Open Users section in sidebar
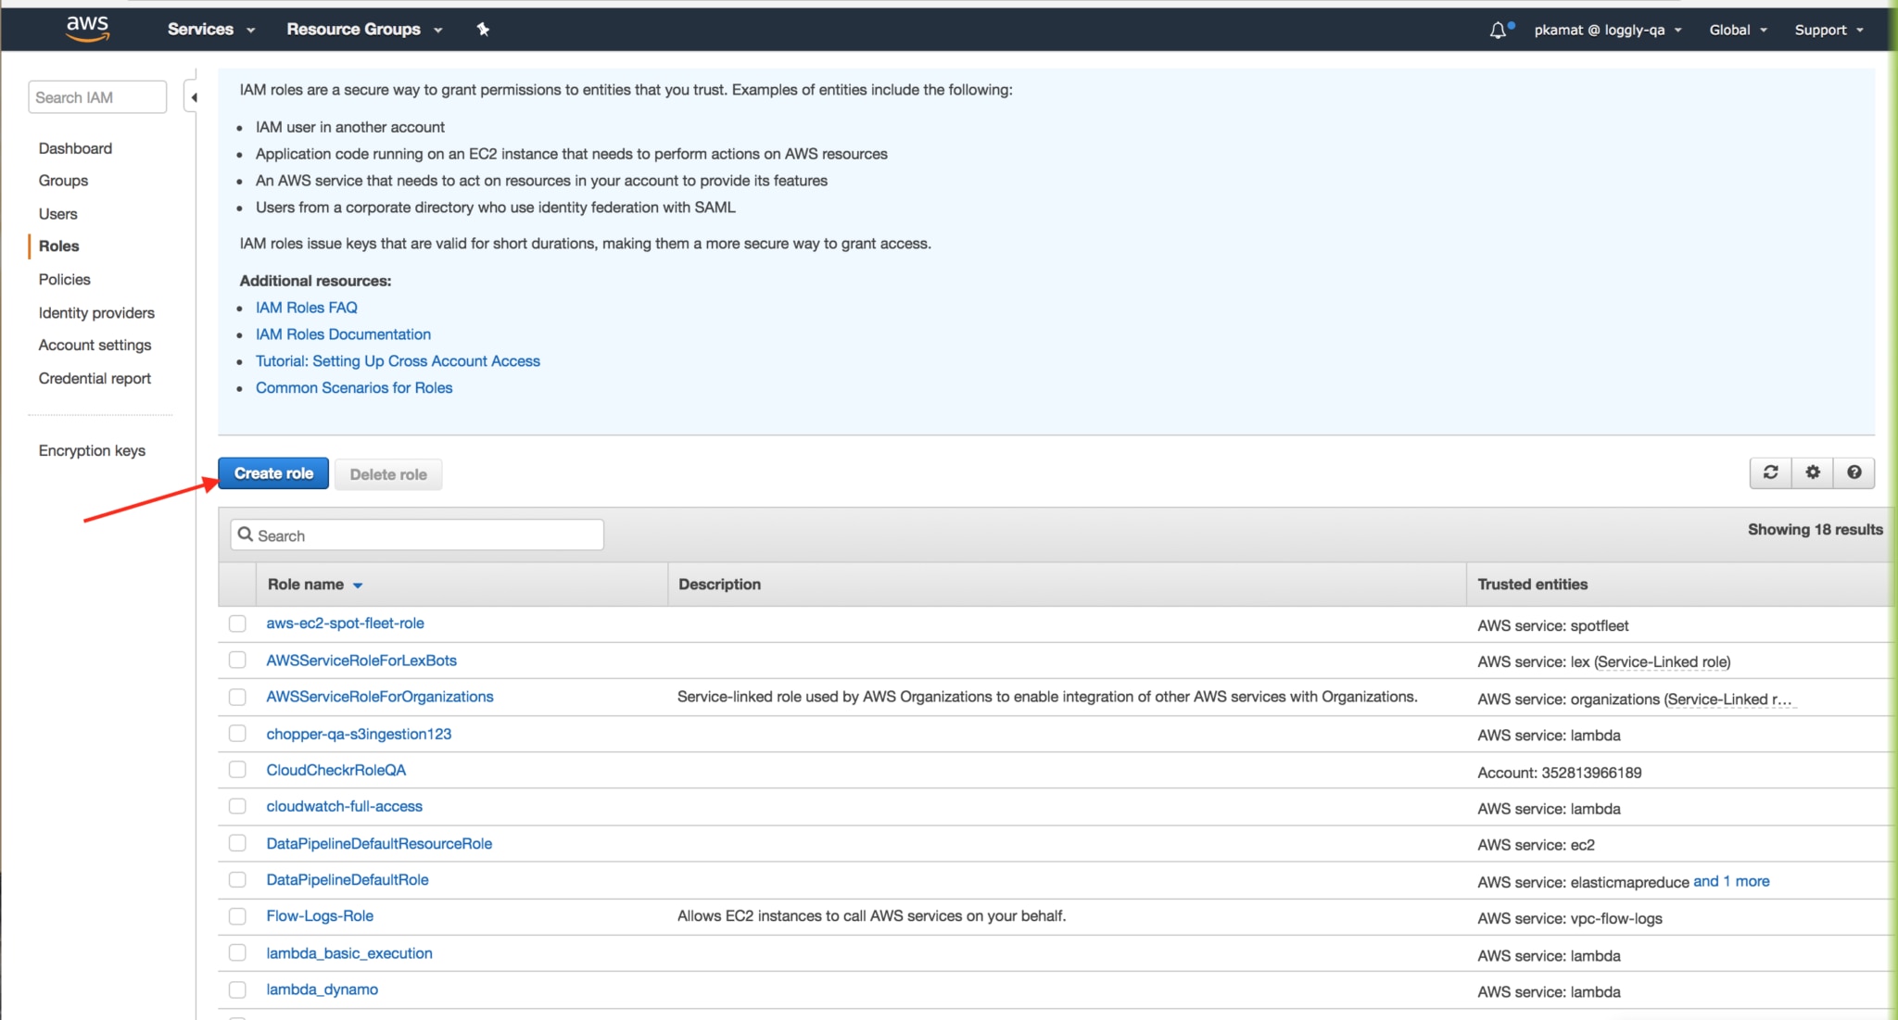 click(57, 214)
